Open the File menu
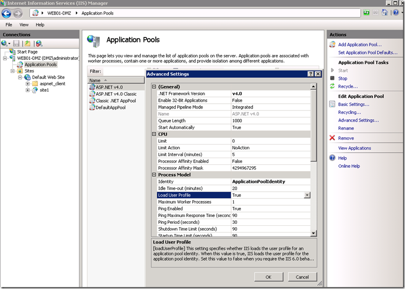Screen dimensions: 405x289 click(x=9, y=25)
